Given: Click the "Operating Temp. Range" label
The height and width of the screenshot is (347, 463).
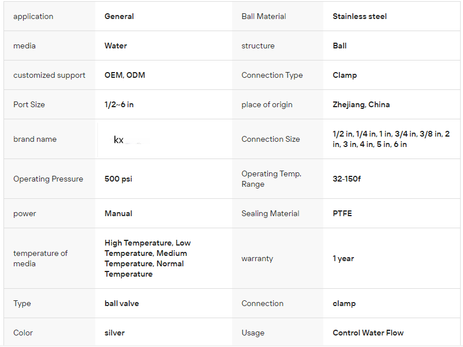Looking at the screenshot, I should point(271,179).
